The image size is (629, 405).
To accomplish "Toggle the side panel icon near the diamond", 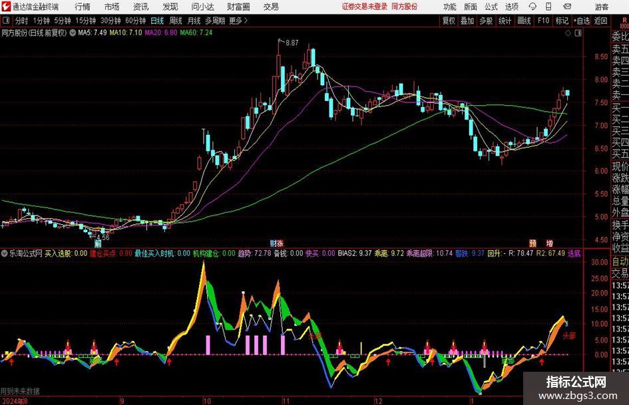I will (578, 33).
